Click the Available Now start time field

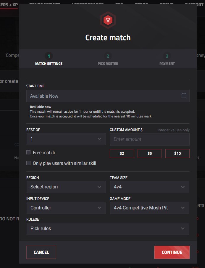[x=108, y=96]
